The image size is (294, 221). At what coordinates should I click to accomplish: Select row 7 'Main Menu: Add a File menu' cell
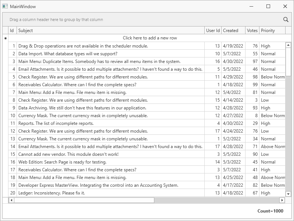111,92
